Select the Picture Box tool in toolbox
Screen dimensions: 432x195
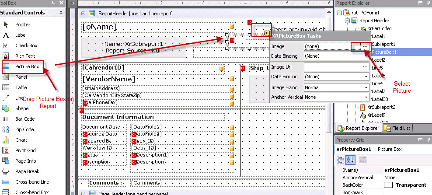(27, 67)
